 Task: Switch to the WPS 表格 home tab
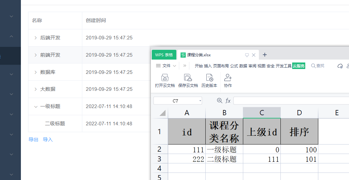point(164,55)
